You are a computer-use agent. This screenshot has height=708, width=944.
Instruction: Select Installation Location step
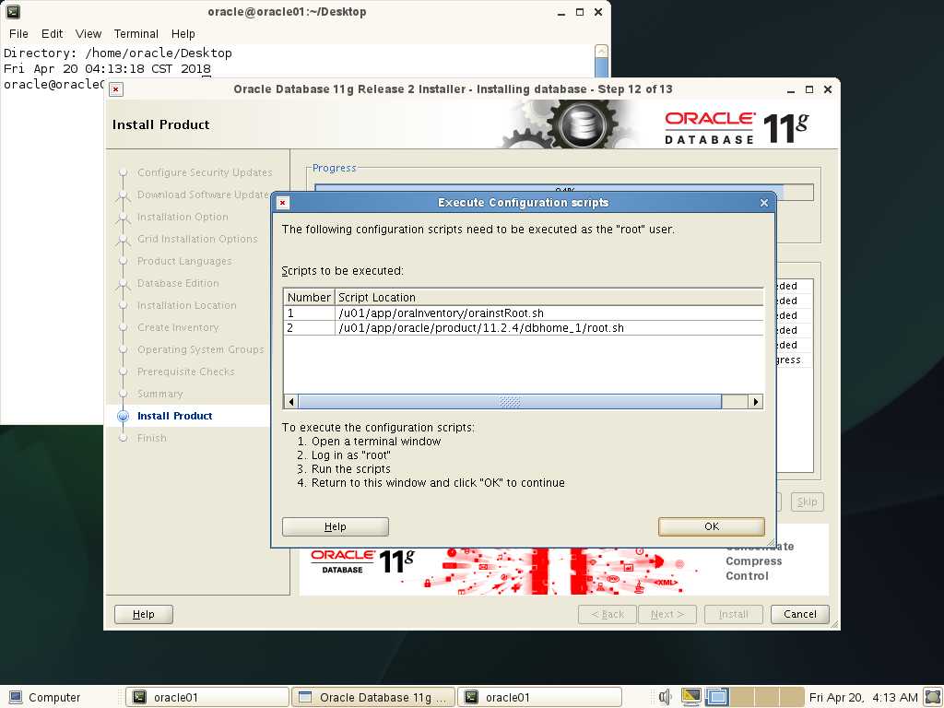coord(186,306)
